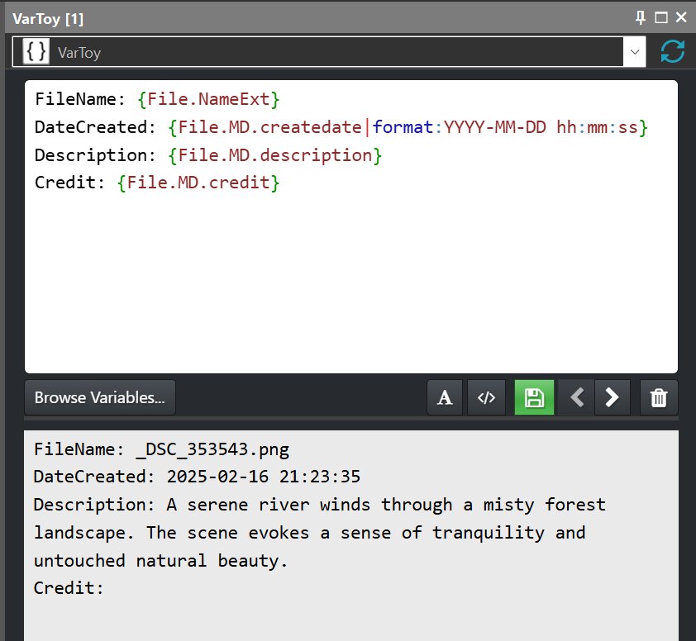
Task: Click the {File.MD.description} variable
Action: [274, 155]
